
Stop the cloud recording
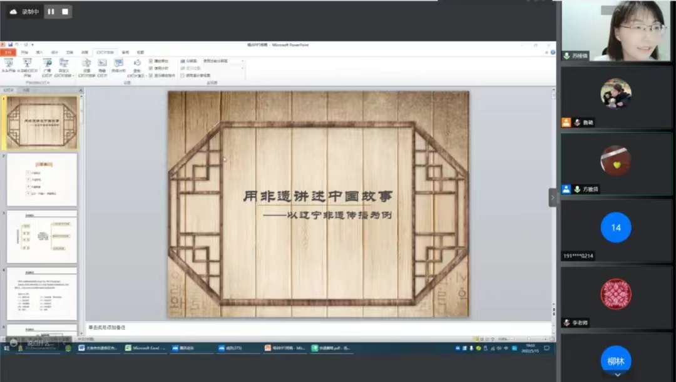[64, 11]
